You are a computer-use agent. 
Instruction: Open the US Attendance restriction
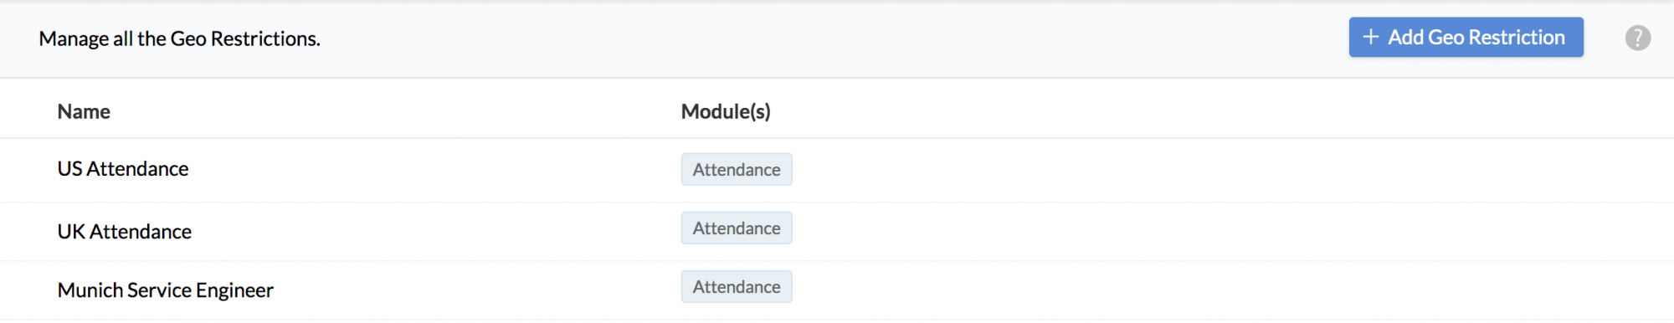click(123, 169)
